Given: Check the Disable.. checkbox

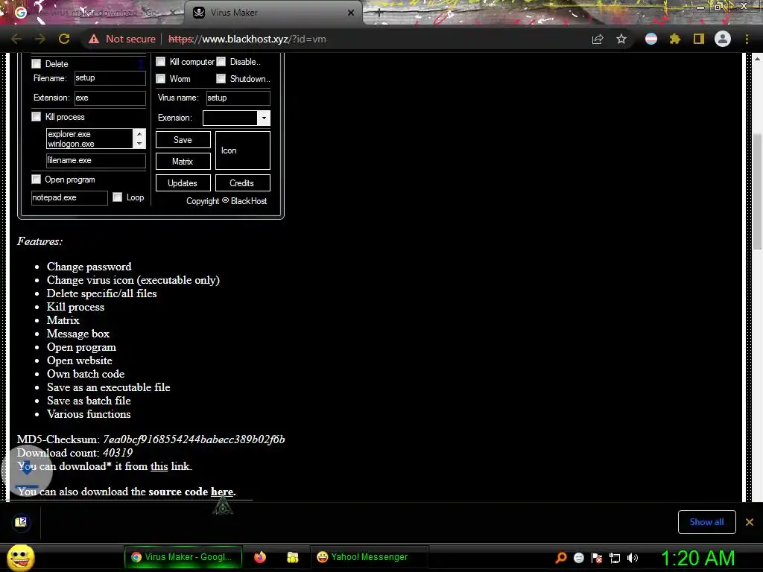Looking at the screenshot, I should click(x=221, y=62).
